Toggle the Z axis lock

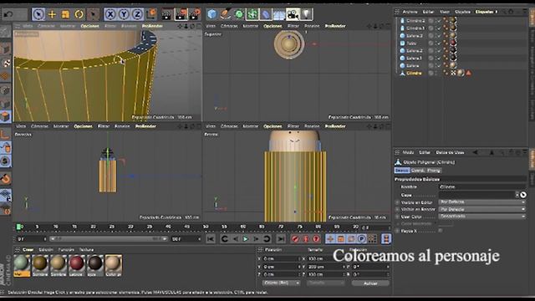click(x=137, y=14)
